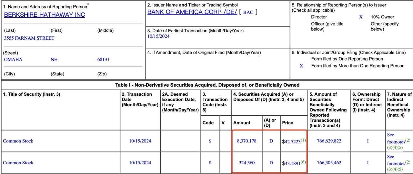The height and width of the screenshot is (174, 413).
Task: Open footnote (6) next to price $43.1891
Action: coord(303,162)
